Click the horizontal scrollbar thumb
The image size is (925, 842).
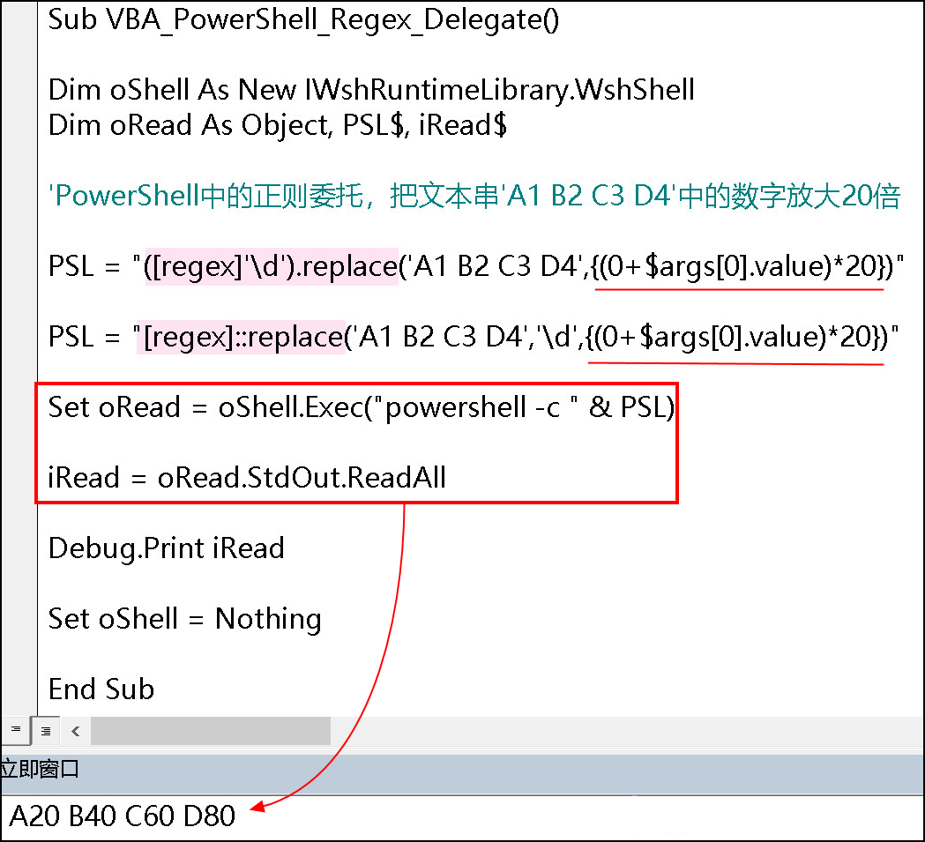[x=211, y=732]
